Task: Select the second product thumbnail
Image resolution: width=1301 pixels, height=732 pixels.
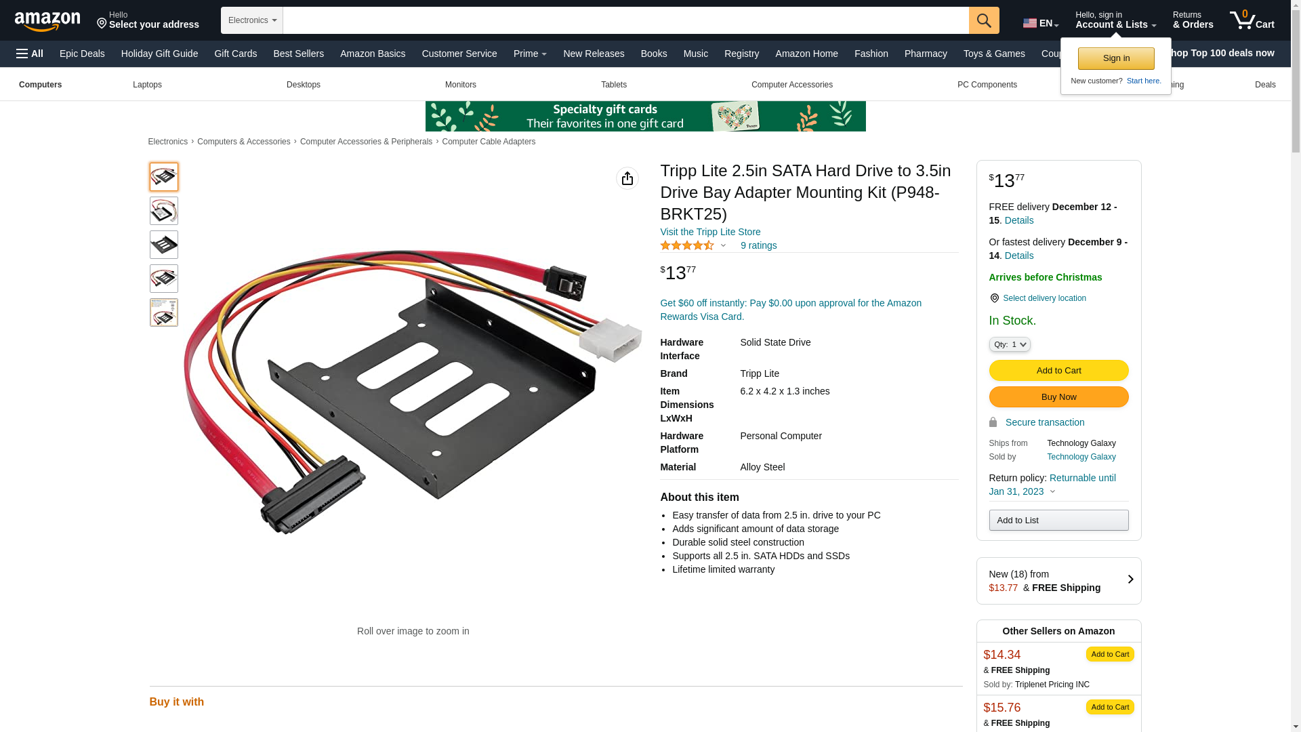Action: click(164, 211)
